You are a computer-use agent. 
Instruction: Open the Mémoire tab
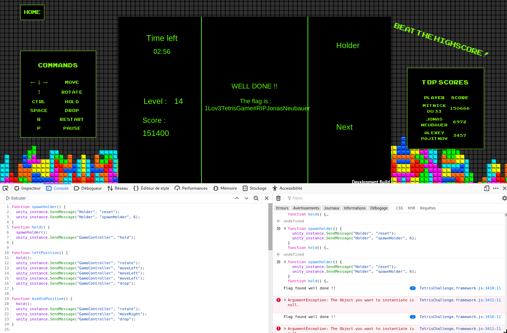[225, 188]
